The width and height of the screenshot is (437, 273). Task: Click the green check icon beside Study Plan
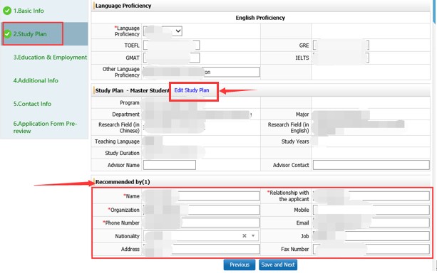[x=7, y=34]
